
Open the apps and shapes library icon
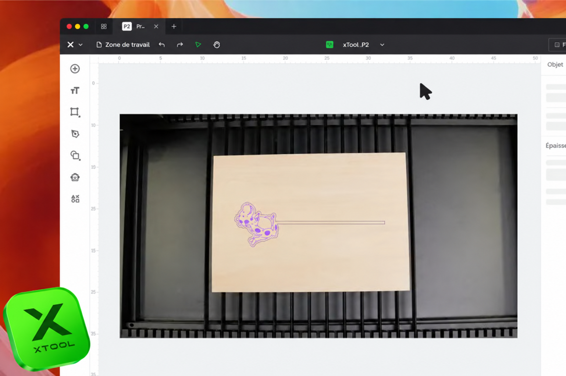click(75, 199)
